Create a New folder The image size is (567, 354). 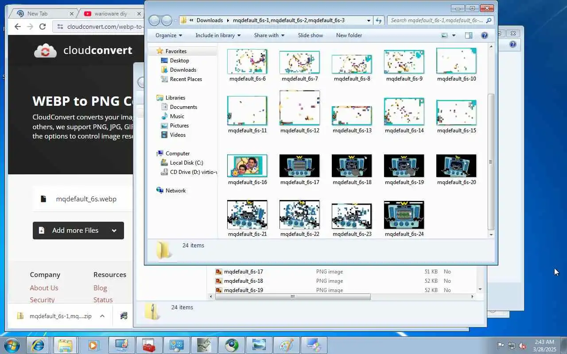coord(349,35)
